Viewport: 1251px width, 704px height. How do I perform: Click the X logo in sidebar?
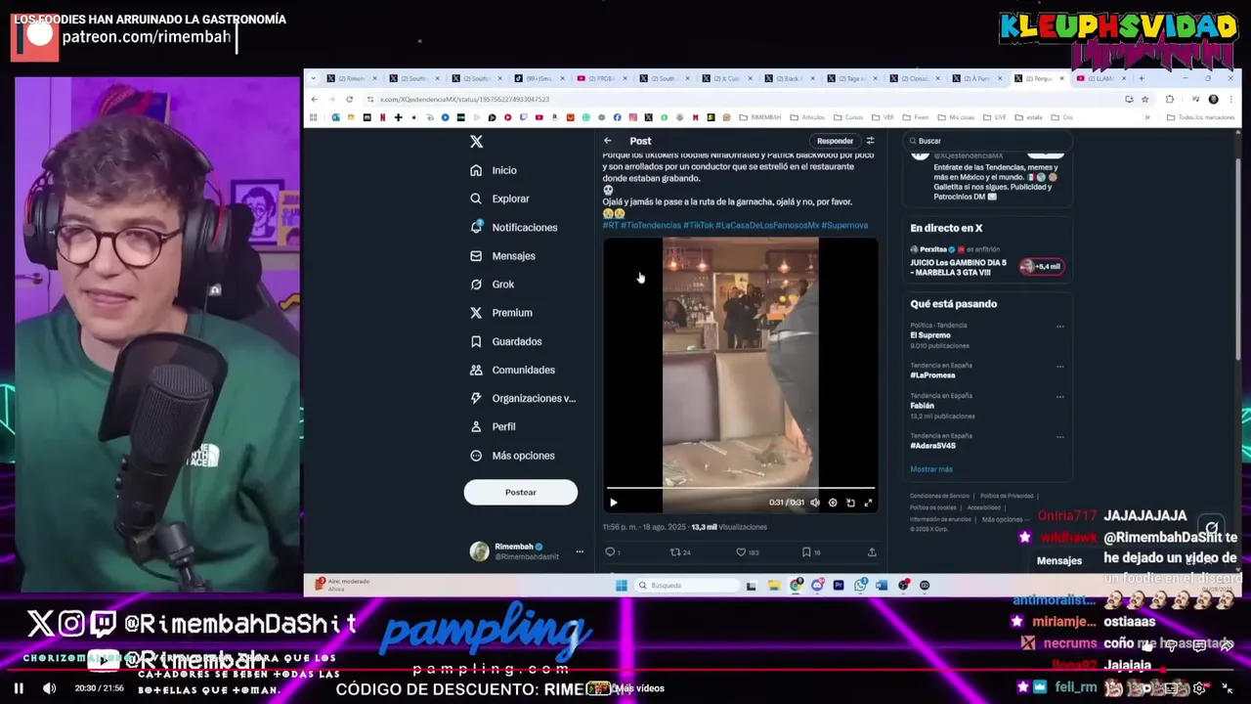[x=476, y=142]
